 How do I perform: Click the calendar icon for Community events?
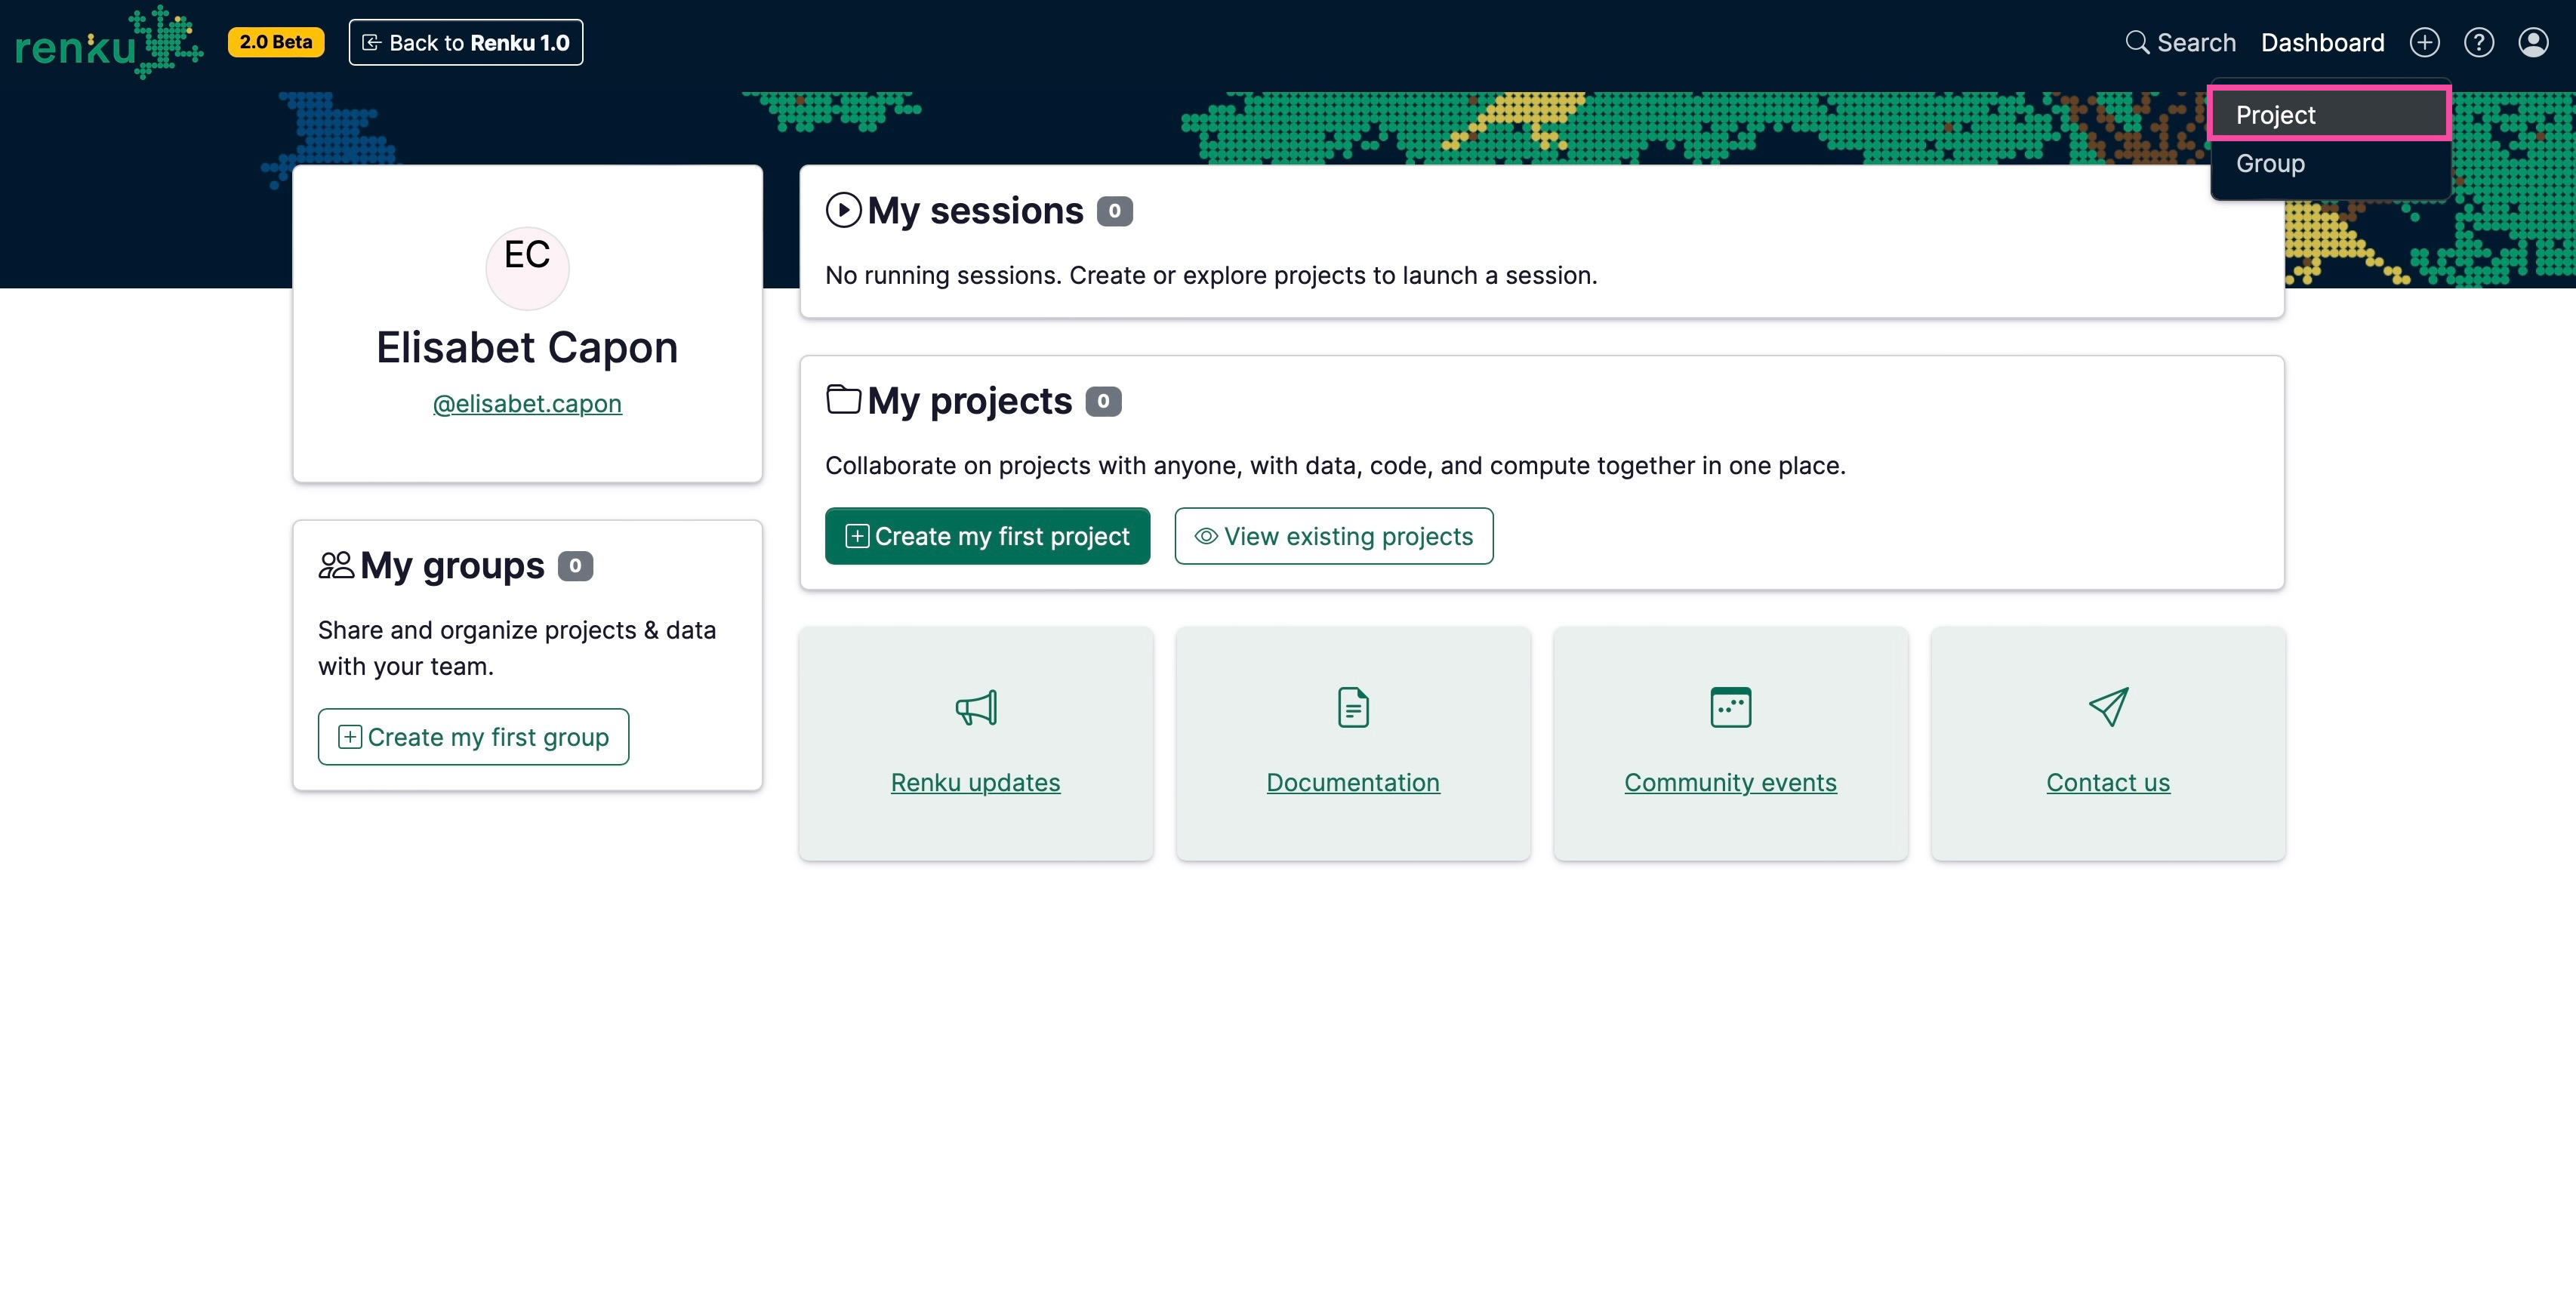pyautogui.click(x=1731, y=707)
